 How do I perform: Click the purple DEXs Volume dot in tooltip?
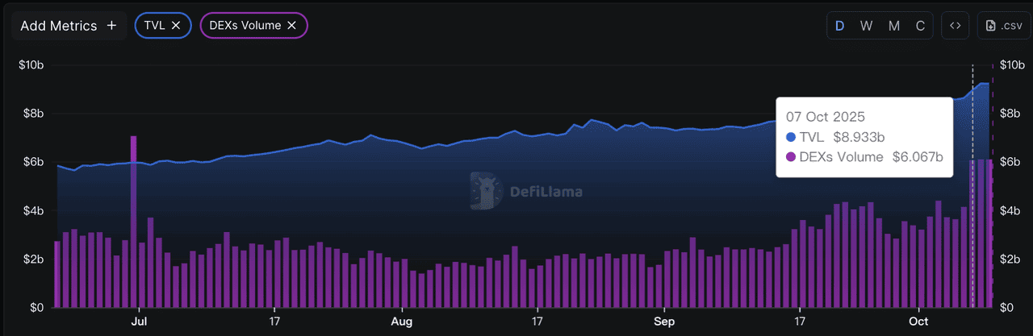[791, 157]
